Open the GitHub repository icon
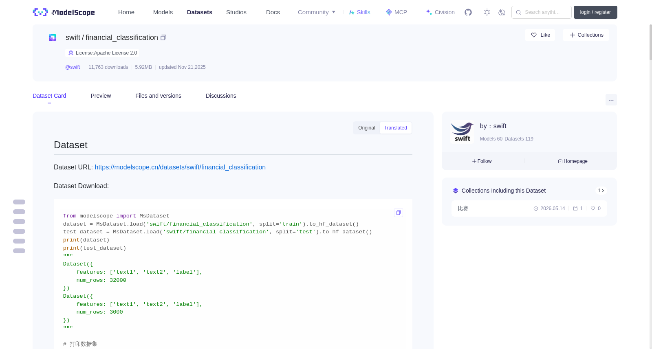 (468, 12)
